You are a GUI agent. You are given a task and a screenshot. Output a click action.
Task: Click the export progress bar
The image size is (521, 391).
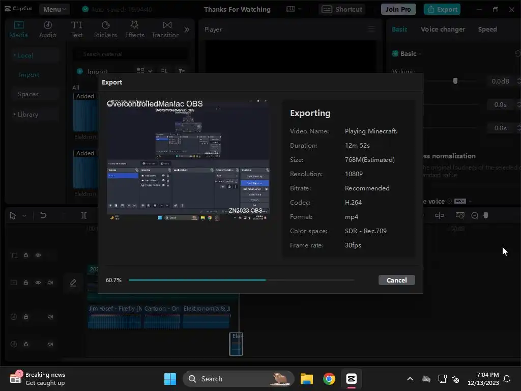click(241, 280)
